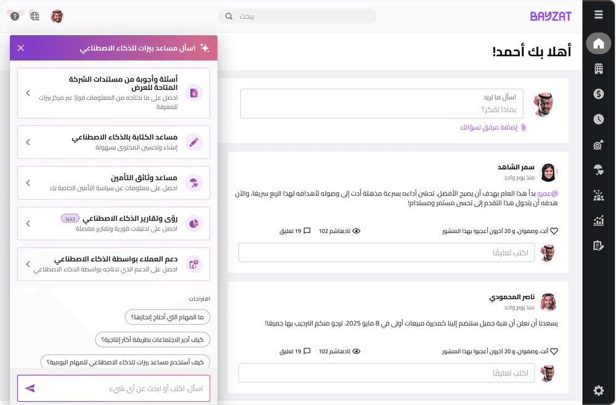Open the hamburger menu at sidebar top
The height and width of the screenshot is (405, 616).
(x=598, y=14)
